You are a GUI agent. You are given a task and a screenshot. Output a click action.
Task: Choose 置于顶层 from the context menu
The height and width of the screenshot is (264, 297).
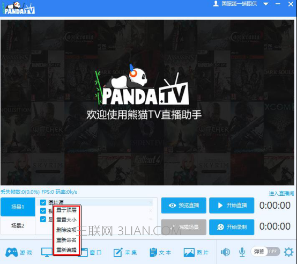(66, 210)
